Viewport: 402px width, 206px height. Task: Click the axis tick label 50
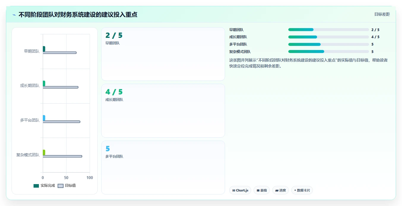pos(66,178)
